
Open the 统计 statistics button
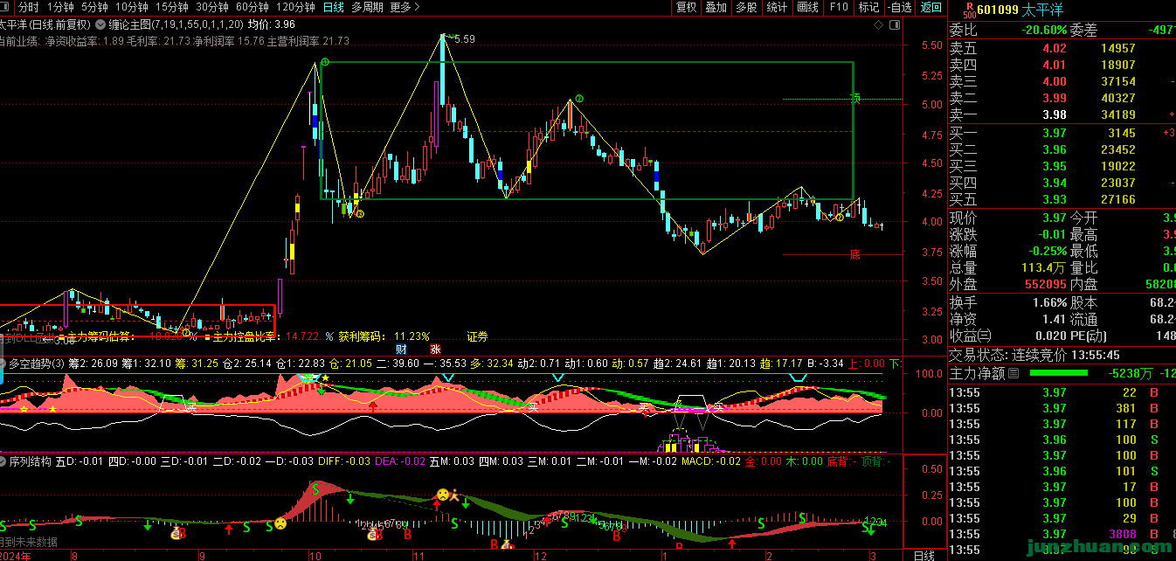pos(777,7)
